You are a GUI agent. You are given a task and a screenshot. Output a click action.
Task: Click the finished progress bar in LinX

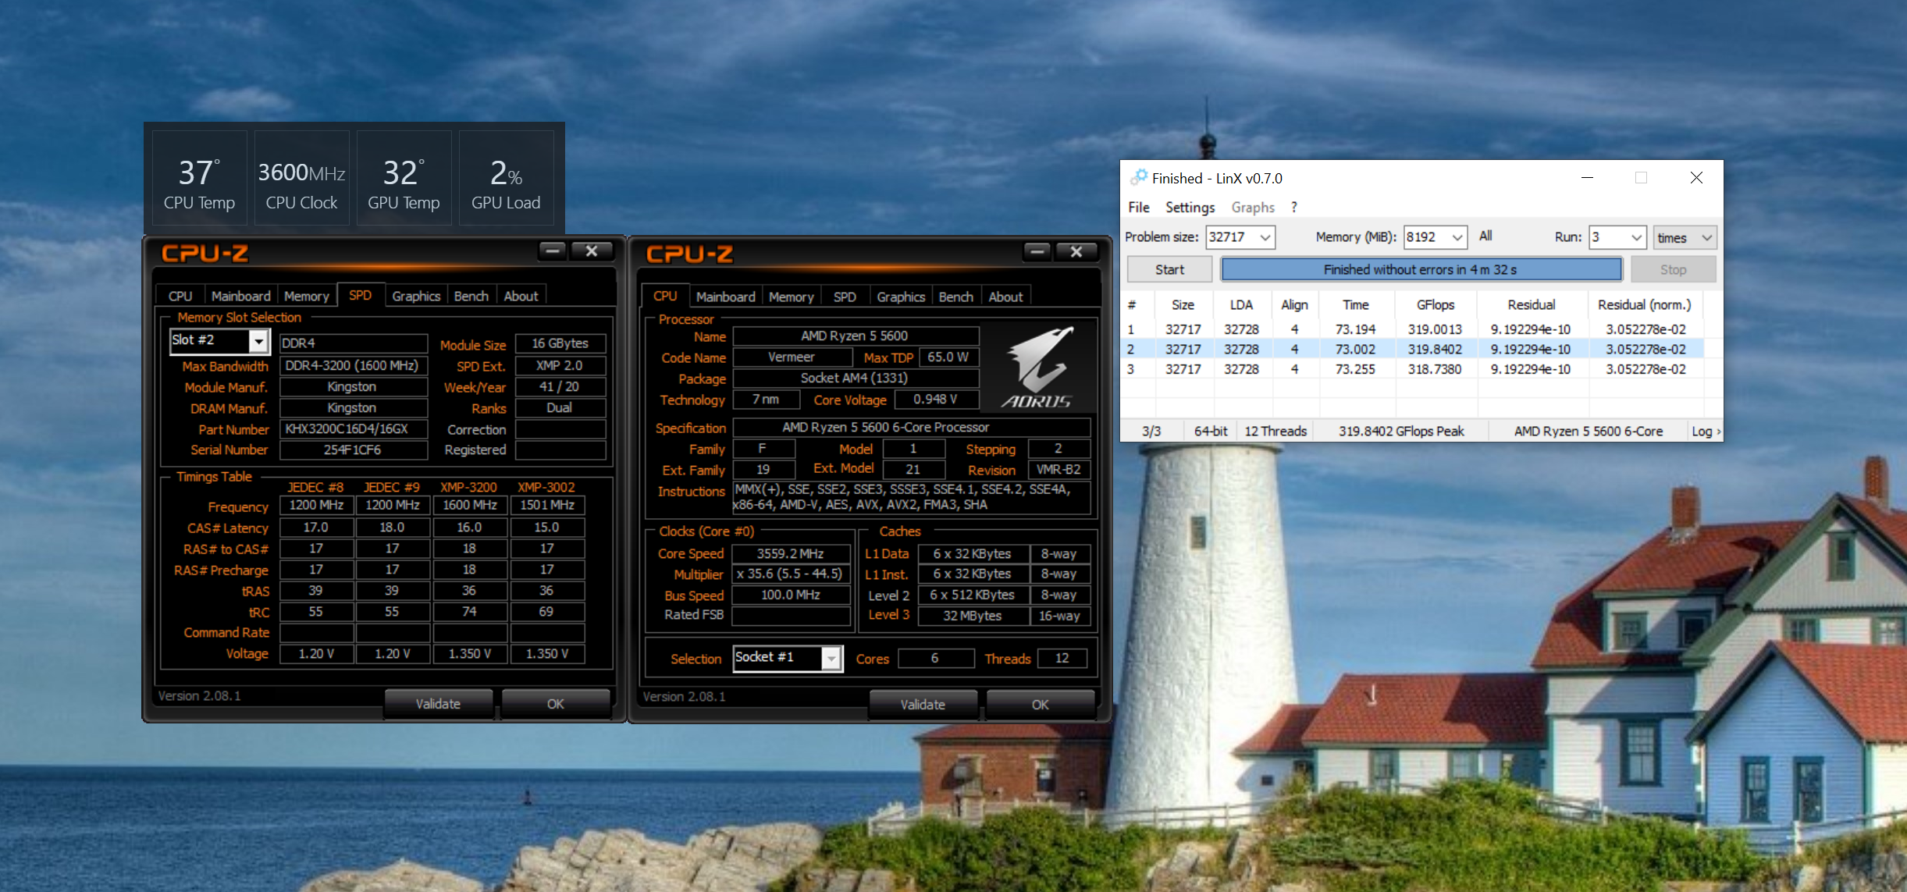point(1421,269)
